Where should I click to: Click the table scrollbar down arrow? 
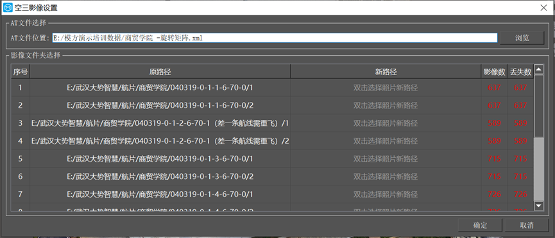pos(538,205)
